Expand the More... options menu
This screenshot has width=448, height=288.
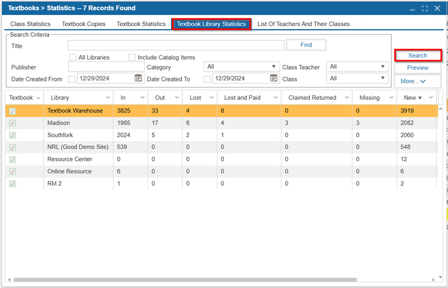pos(418,81)
